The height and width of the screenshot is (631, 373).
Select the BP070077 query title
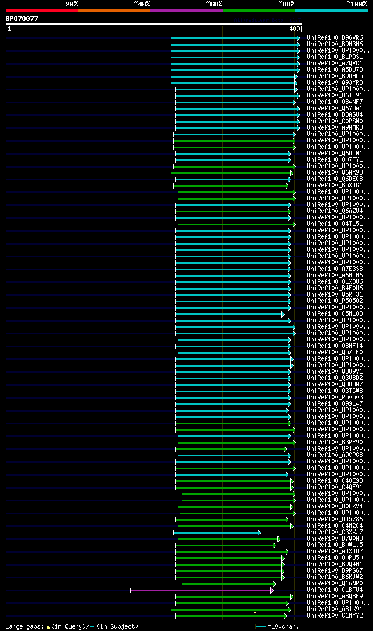pos(22,19)
